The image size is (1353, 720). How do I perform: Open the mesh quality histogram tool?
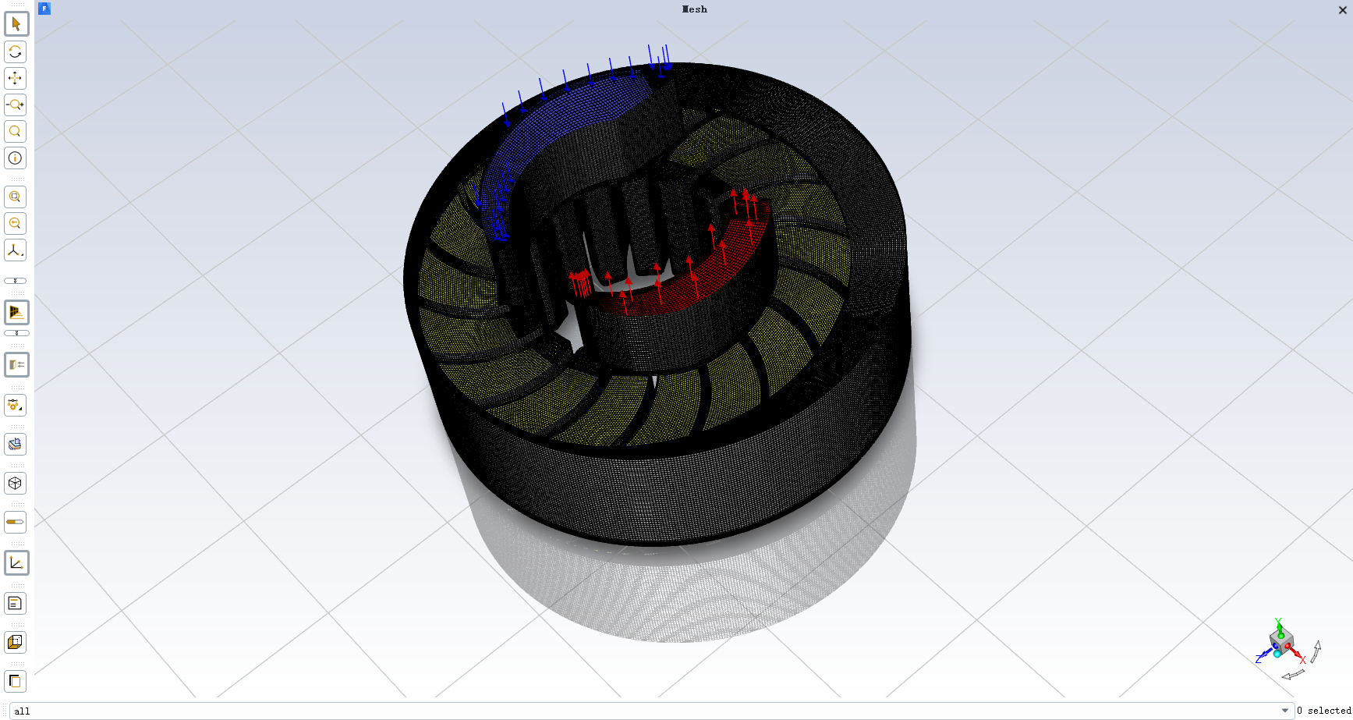[16, 311]
